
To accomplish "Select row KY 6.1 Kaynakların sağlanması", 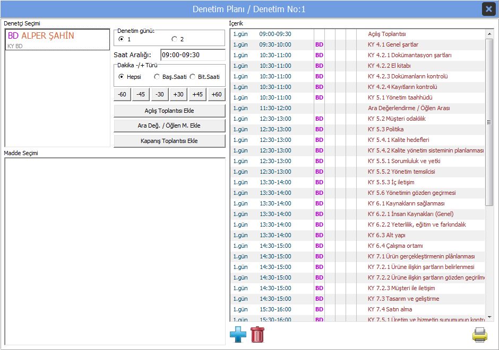I will tap(357, 203).
